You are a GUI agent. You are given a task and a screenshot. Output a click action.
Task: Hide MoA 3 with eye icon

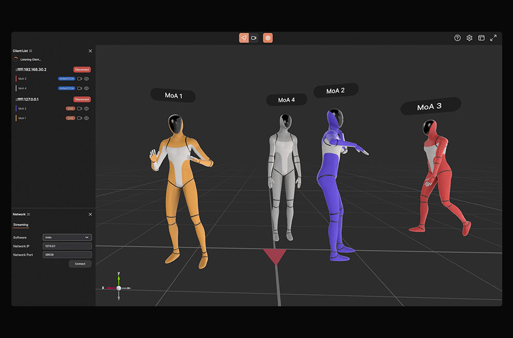click(86, 79)
